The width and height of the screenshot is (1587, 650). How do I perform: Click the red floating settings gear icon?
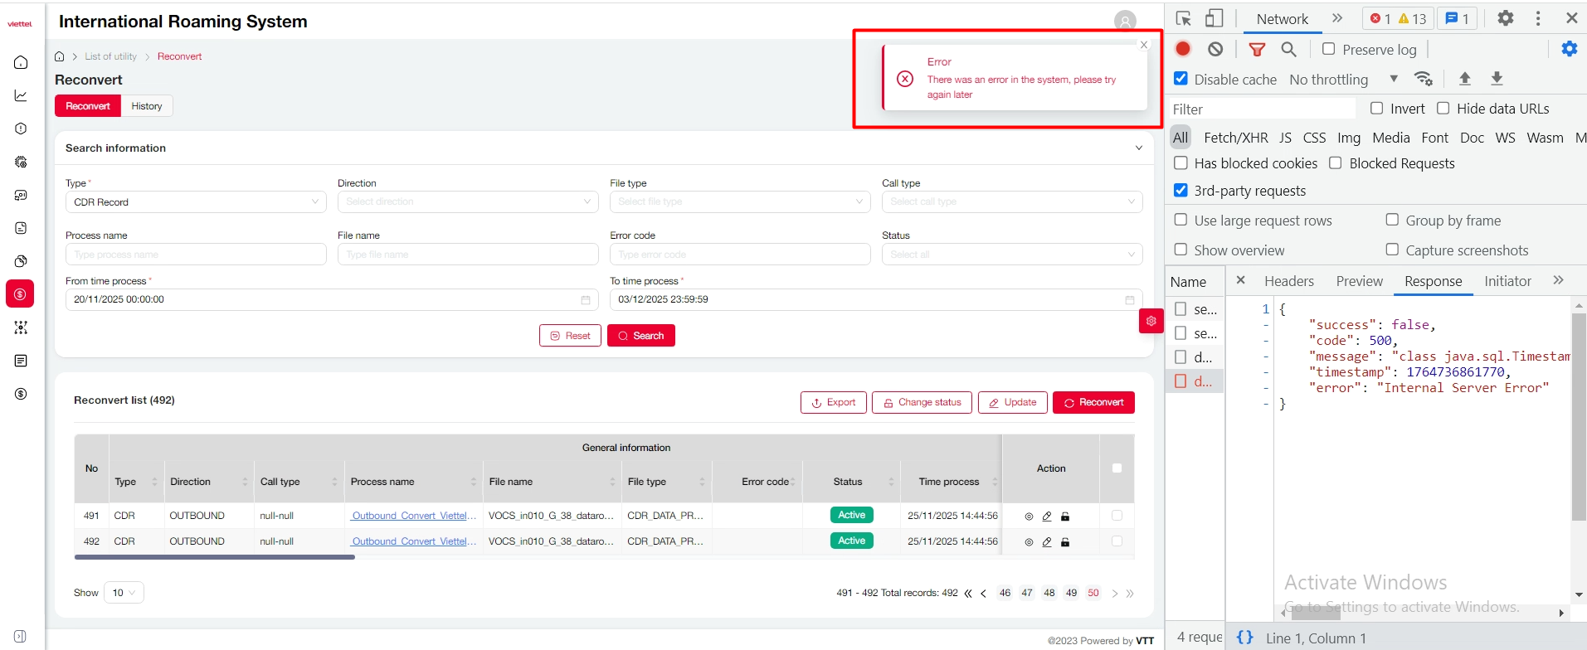click(1151, 321)
